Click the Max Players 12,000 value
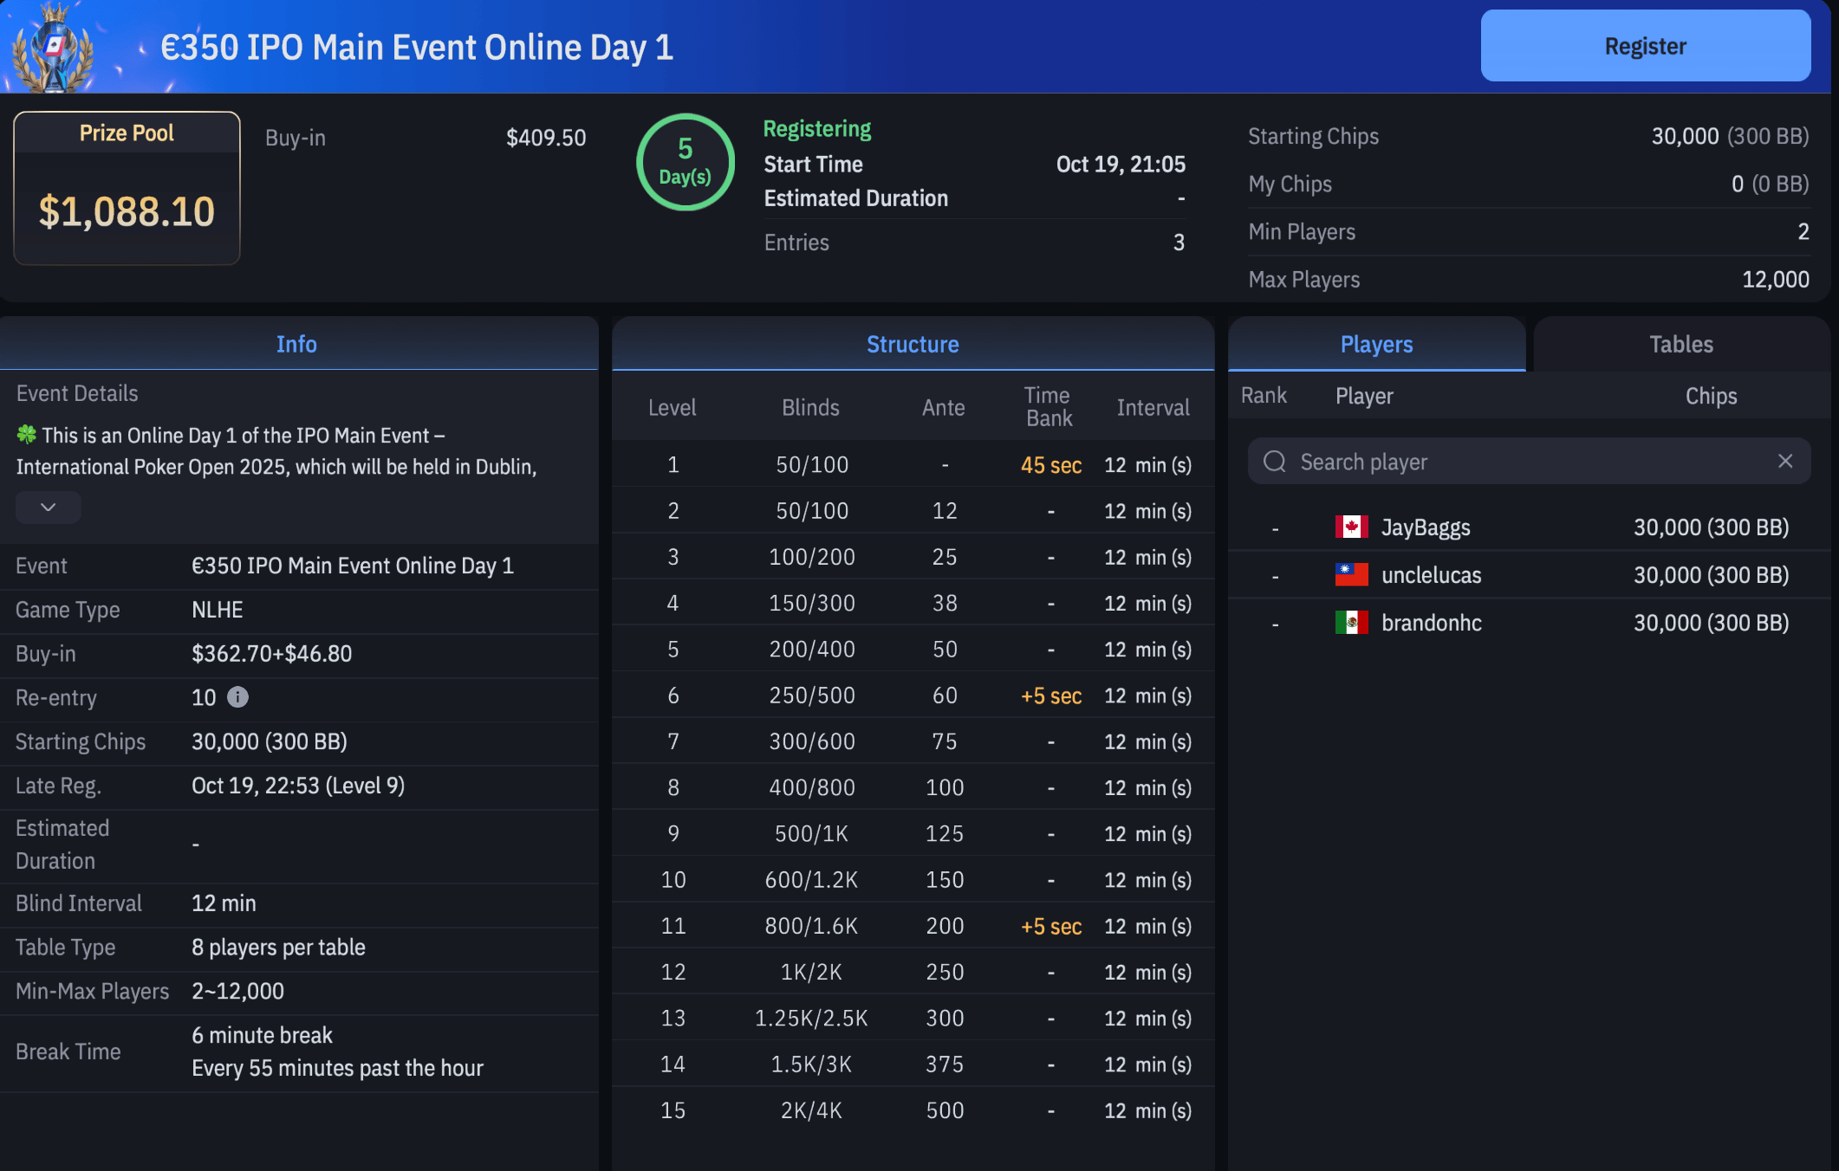 click(x=1776, y=279)
